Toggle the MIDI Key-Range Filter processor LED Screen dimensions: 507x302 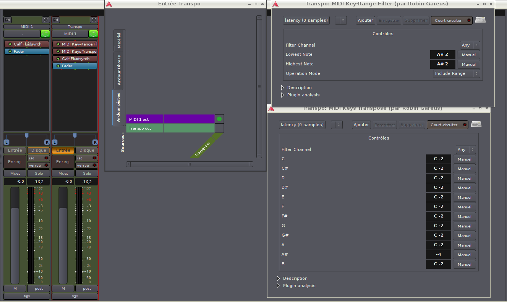(x=58, y=44)
